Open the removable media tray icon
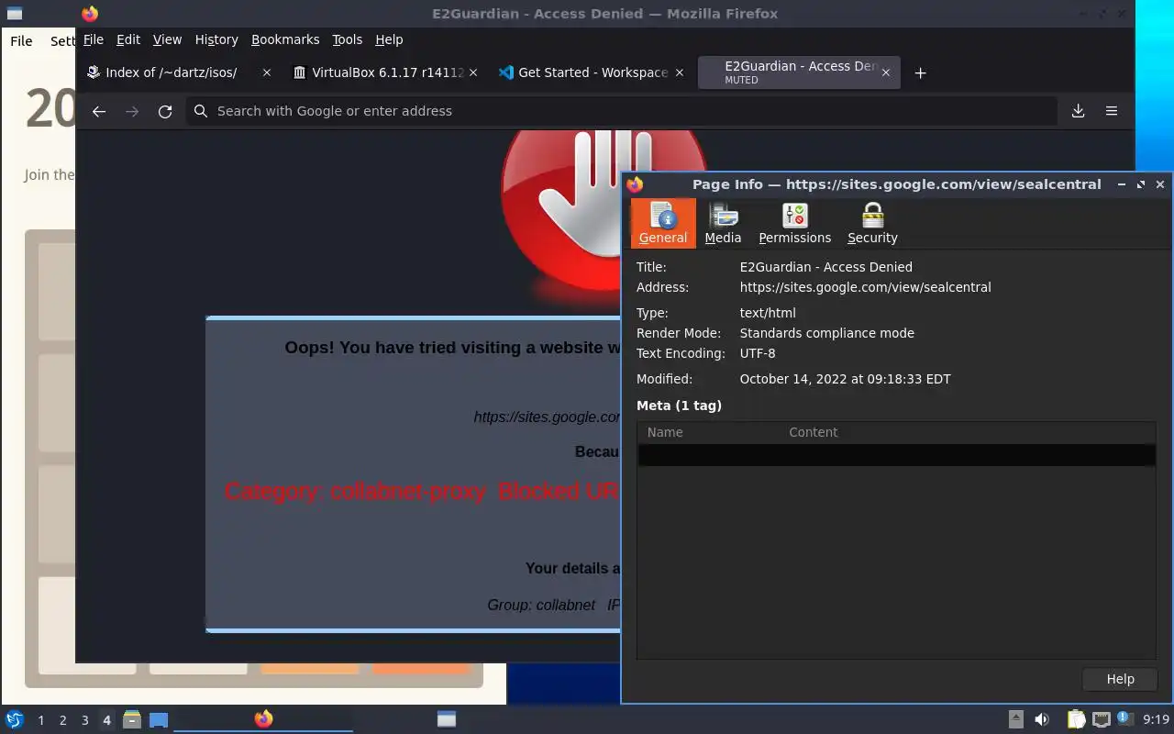 coord(1016,719)
